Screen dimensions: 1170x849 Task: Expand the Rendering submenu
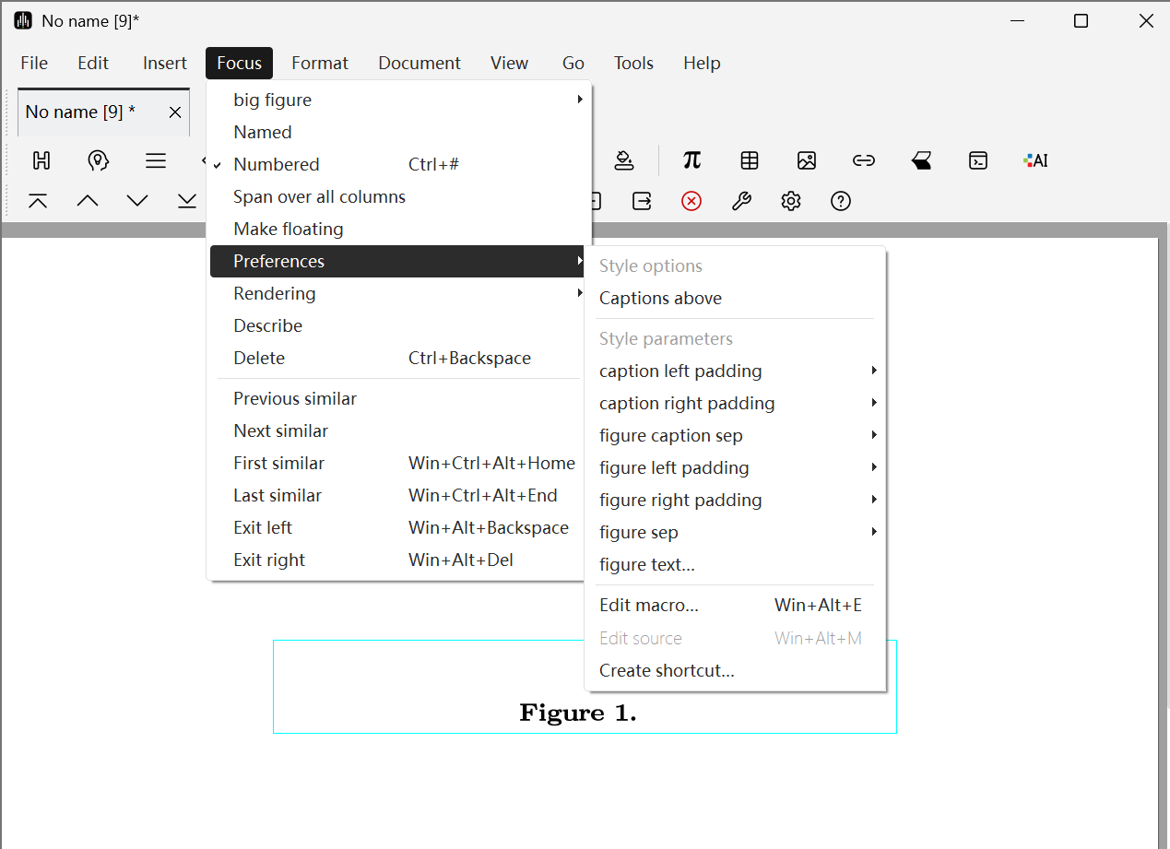275,294
